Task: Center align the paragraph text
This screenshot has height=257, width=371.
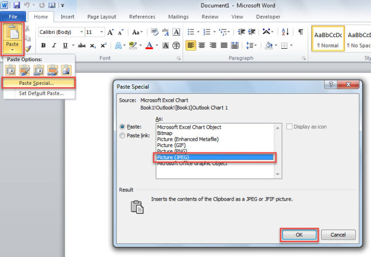Action: [x=201, y=46]
